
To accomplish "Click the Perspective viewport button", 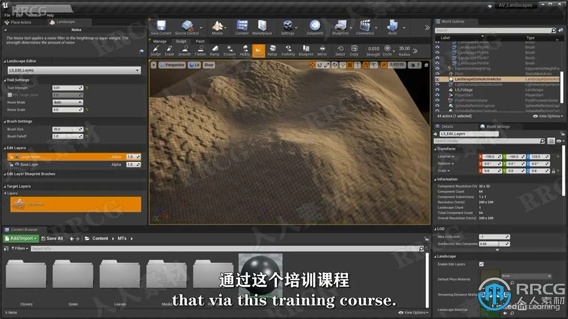I will click(x=172, y=65).
